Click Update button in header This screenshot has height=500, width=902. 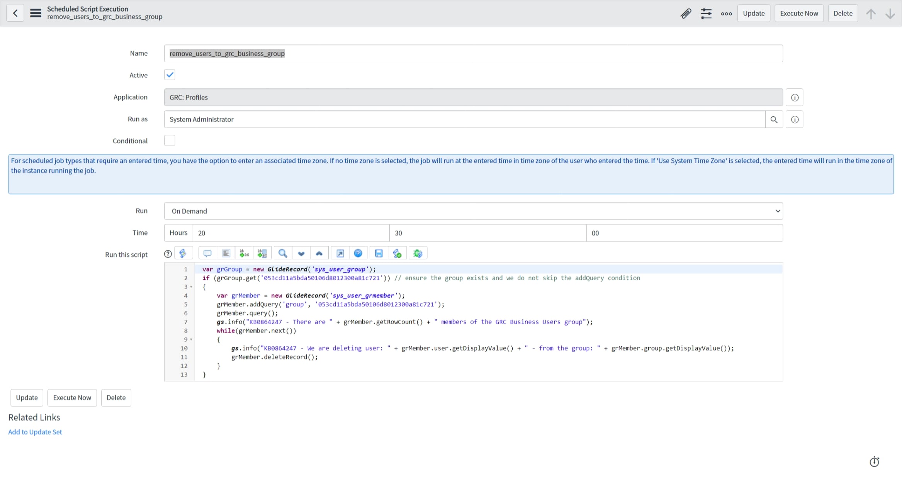[754, 14]
